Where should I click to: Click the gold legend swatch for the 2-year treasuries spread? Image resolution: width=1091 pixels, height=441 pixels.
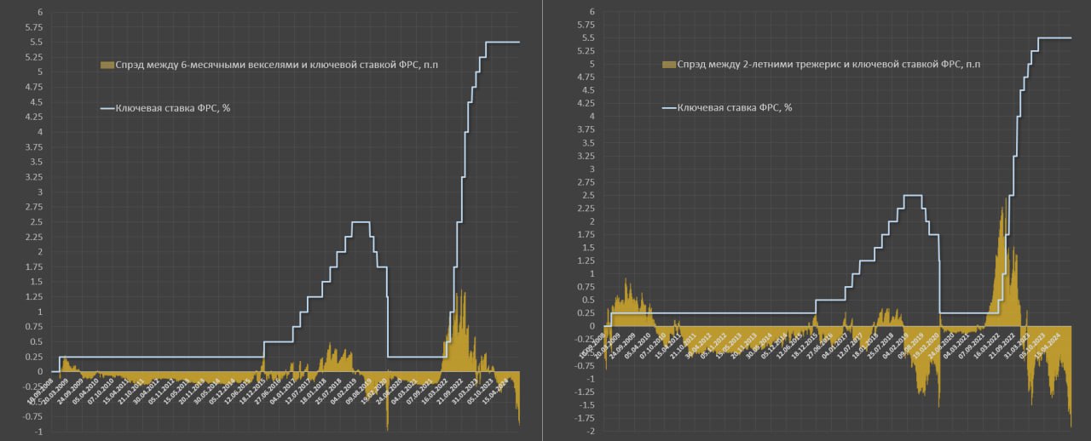pos(668,64)
